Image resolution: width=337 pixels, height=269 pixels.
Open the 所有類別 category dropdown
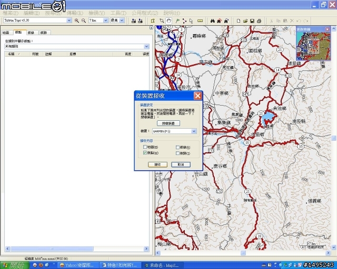coord(146,46)
